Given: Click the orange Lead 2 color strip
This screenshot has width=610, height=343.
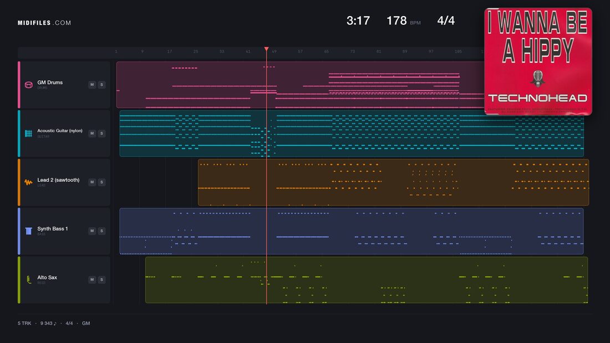Looking at the screenshot, I should [19, 182].
